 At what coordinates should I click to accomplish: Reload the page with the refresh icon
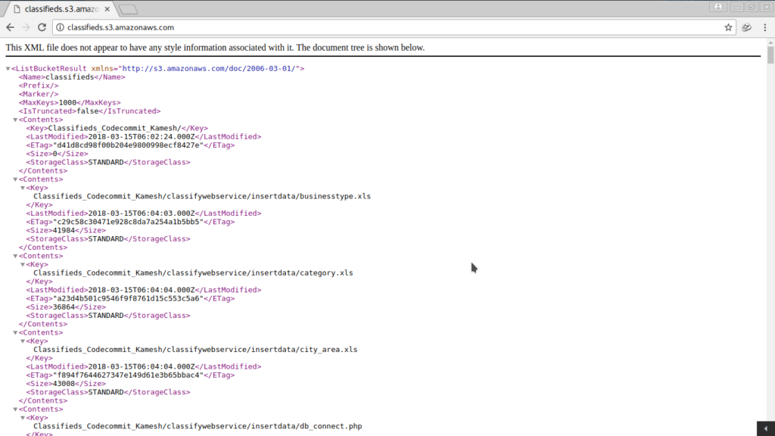click(x=42, y=26)
